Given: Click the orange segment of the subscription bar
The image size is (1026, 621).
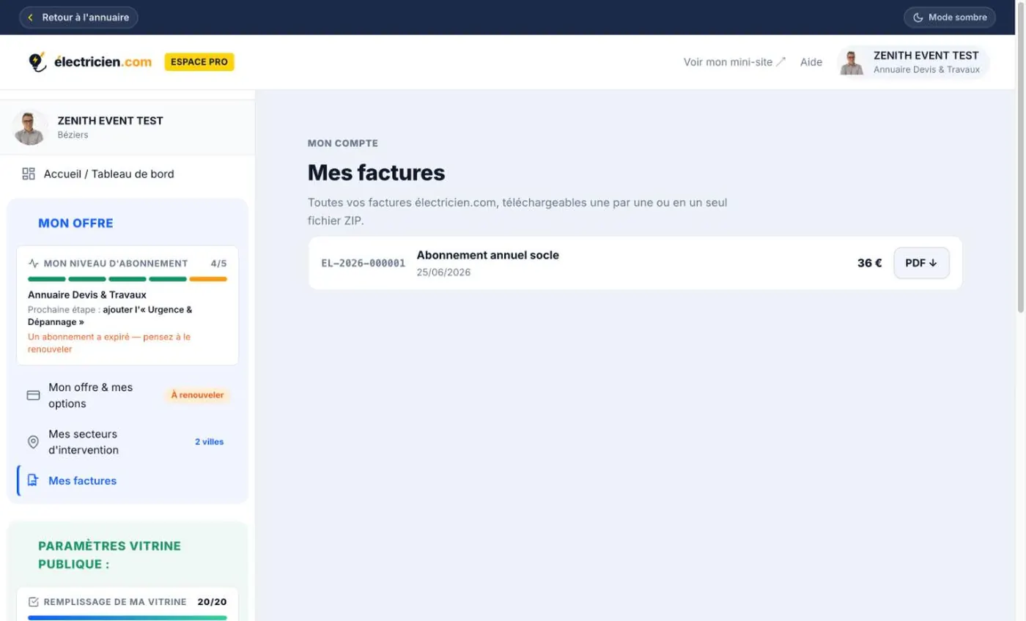Looking at the screenshot, I should pos(208,279).
